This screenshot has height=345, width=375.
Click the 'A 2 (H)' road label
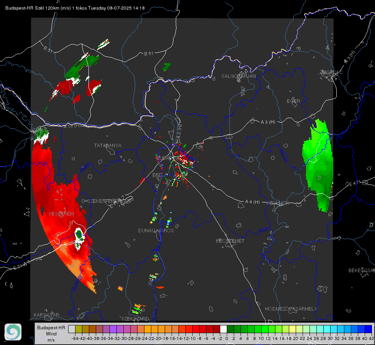click(179, 131)
